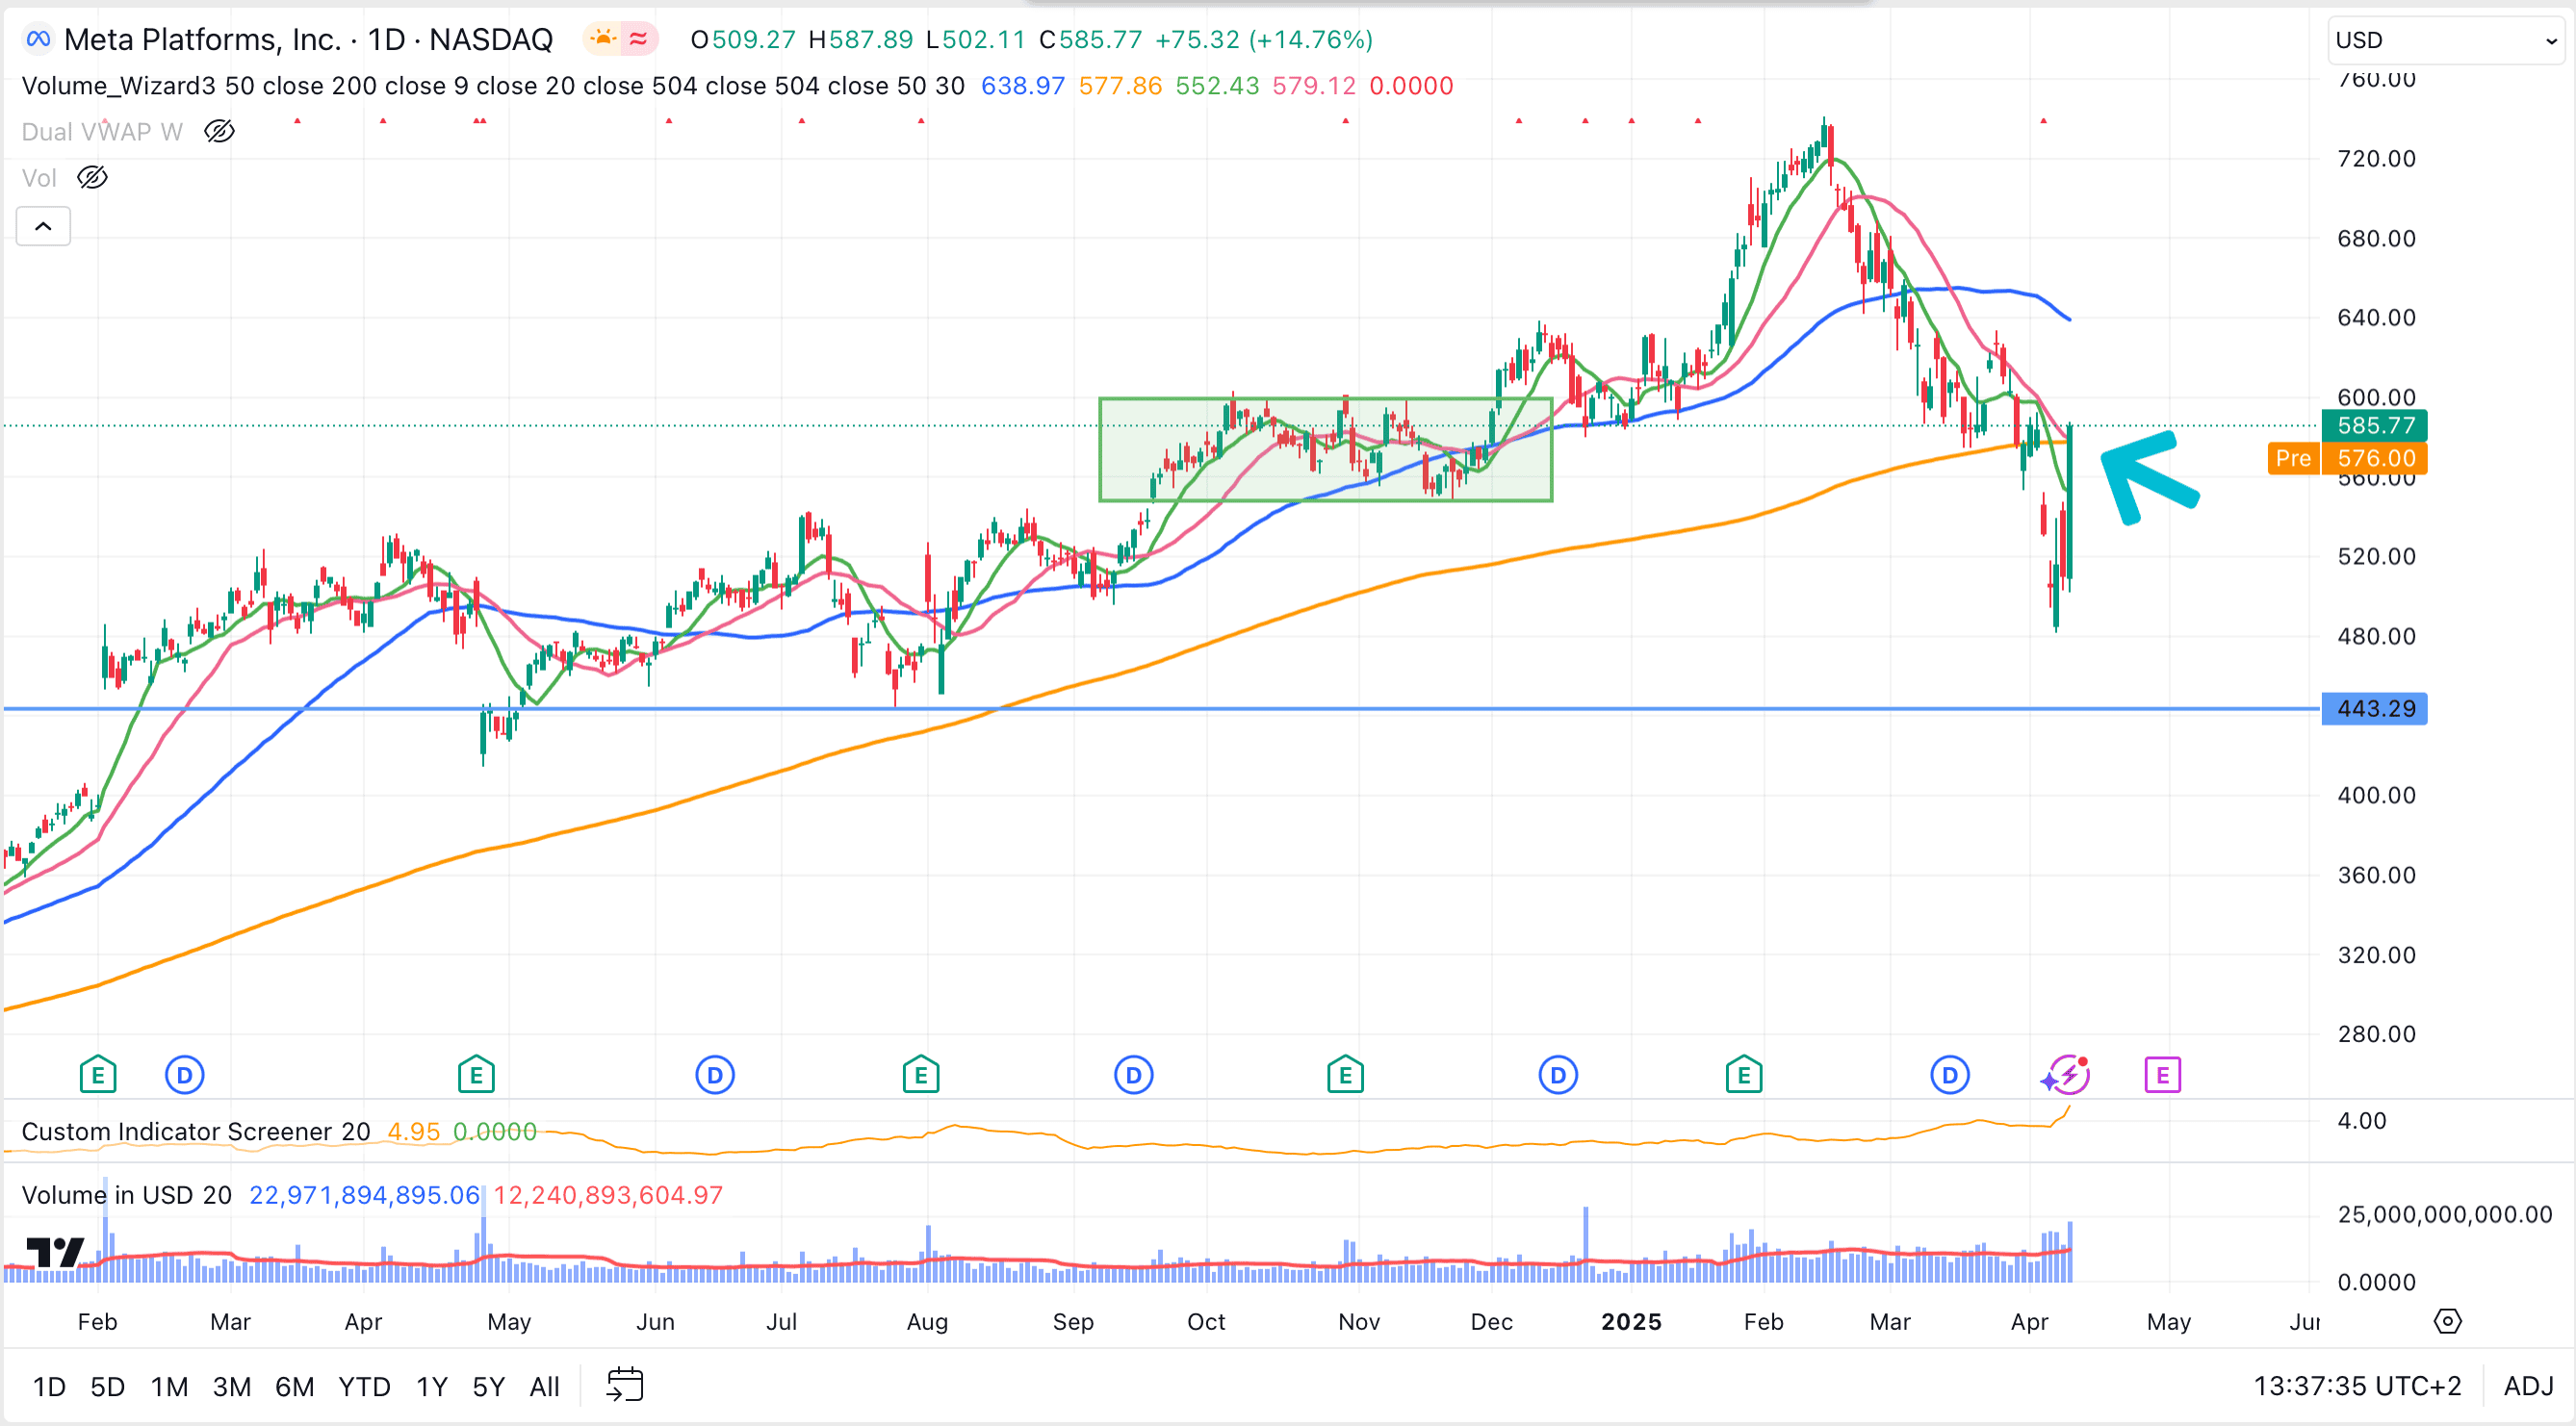The image size is (2576, 1426).
Task: Click the Pre 576.00 pre-market price label
Action: pos(2347,459)
